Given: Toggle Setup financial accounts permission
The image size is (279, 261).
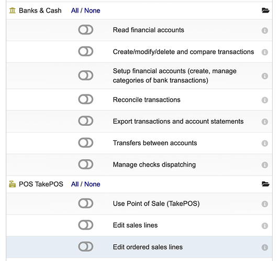Looking at the screenshot, I should click(86, 75).
